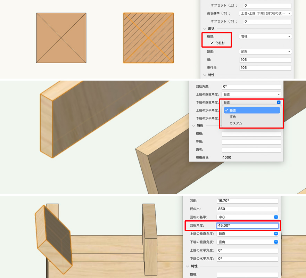Click the 幅 input field

point(265,60)
